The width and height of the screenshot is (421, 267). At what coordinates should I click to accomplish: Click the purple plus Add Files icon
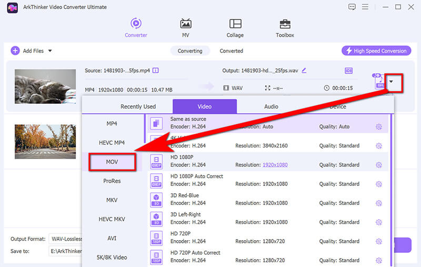pos(15,51)
